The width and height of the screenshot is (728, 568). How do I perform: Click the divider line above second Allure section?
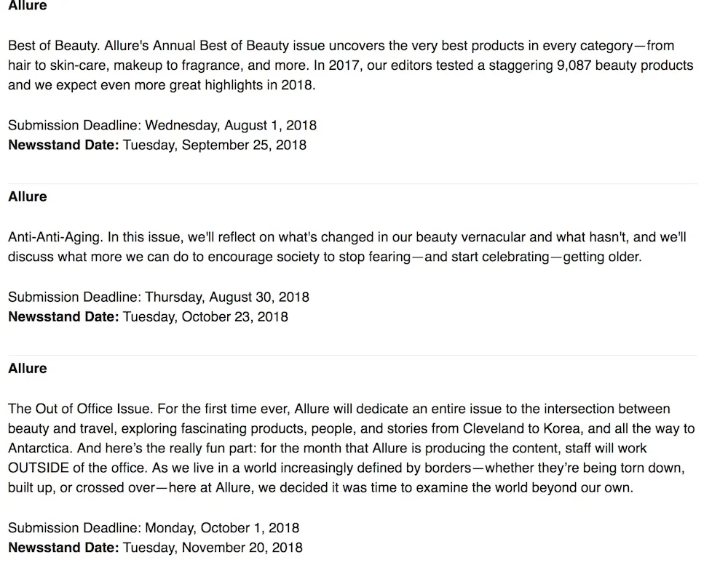click(352, 183)
